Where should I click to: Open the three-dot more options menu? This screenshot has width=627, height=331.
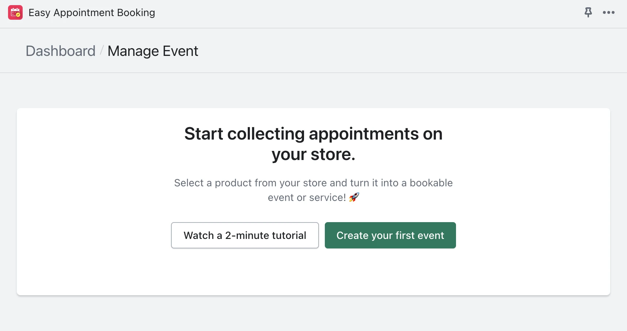(x=609, y=12)
